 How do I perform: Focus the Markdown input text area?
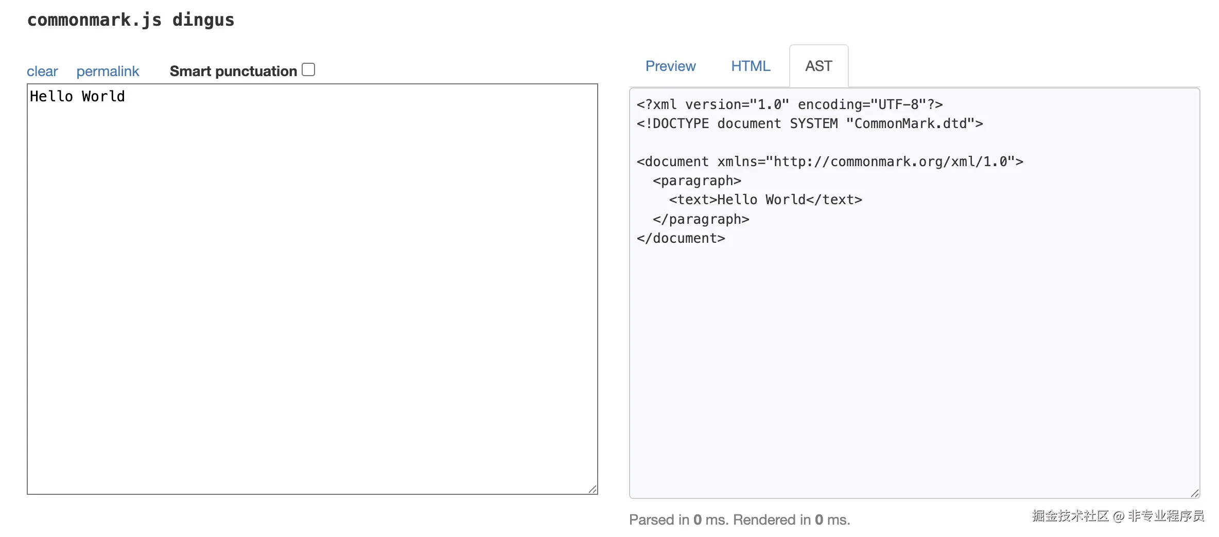tap(312, 288)
